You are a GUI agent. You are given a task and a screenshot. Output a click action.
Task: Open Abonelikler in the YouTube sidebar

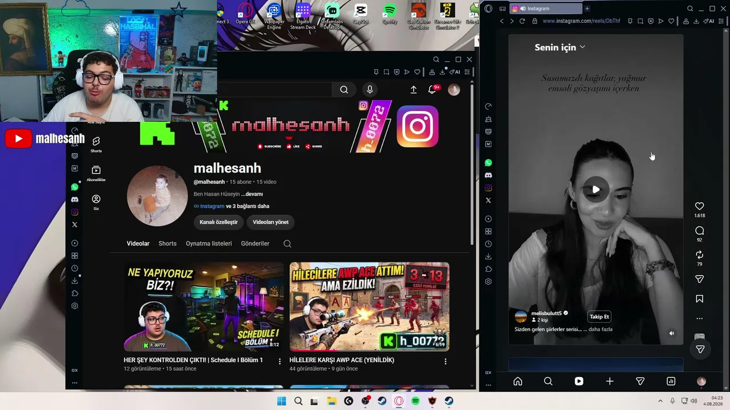[96, 173]
